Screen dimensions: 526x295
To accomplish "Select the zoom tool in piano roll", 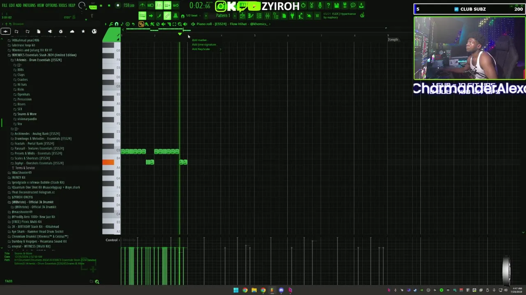I will click(x=180, y=24).
